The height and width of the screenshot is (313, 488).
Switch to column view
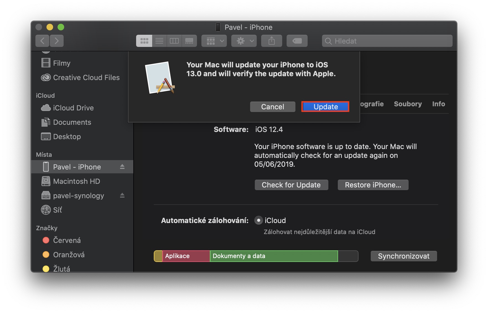click(x=174, y=41)
